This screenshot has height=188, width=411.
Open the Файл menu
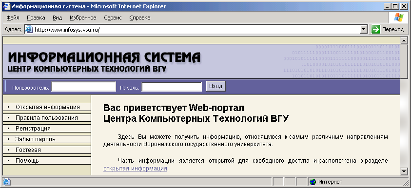(13, 18)
